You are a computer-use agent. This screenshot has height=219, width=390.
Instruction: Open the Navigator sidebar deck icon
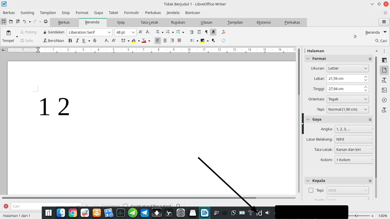[384, 100]
